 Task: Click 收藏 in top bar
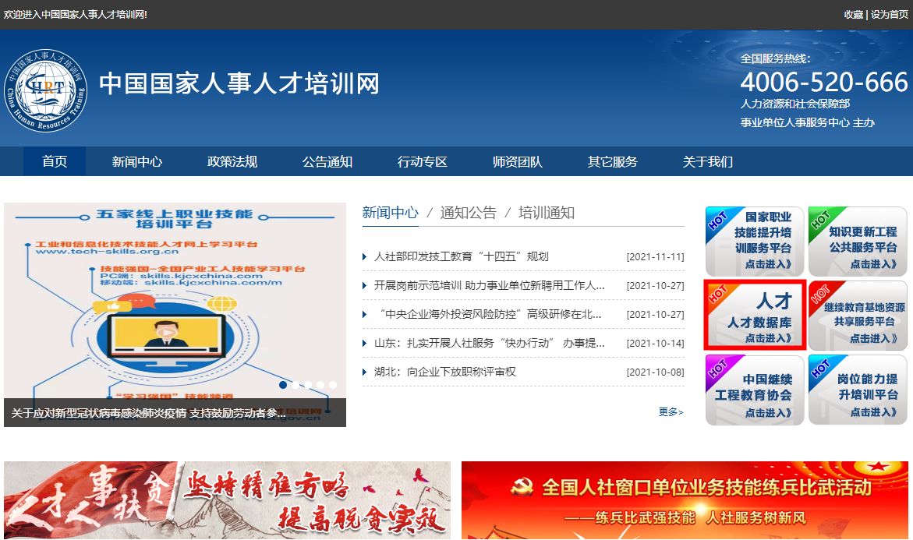[853, 15]
